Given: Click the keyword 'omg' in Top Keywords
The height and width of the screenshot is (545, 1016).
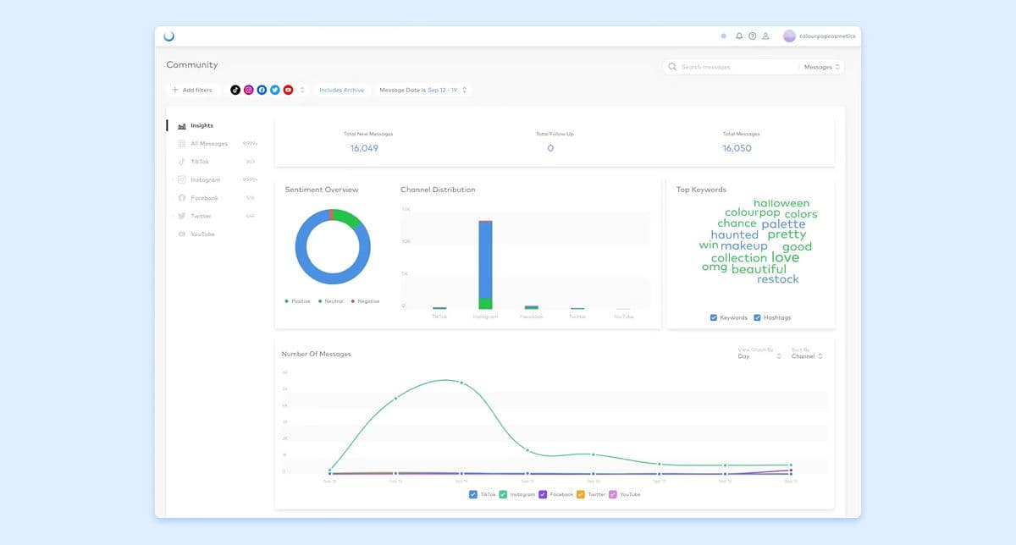Looking at the screenshot, I should [x=715, y=267].
